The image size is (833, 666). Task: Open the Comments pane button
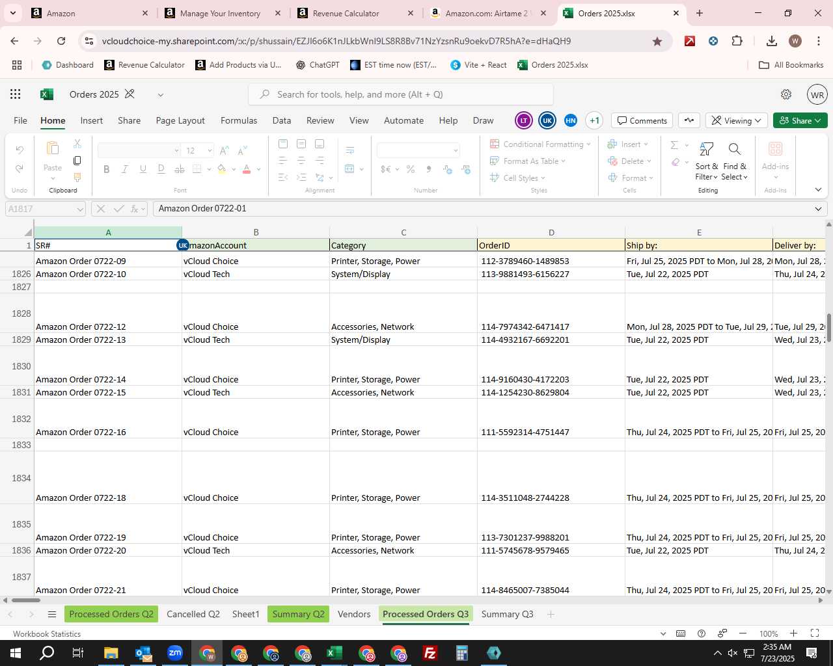[642, 120]
